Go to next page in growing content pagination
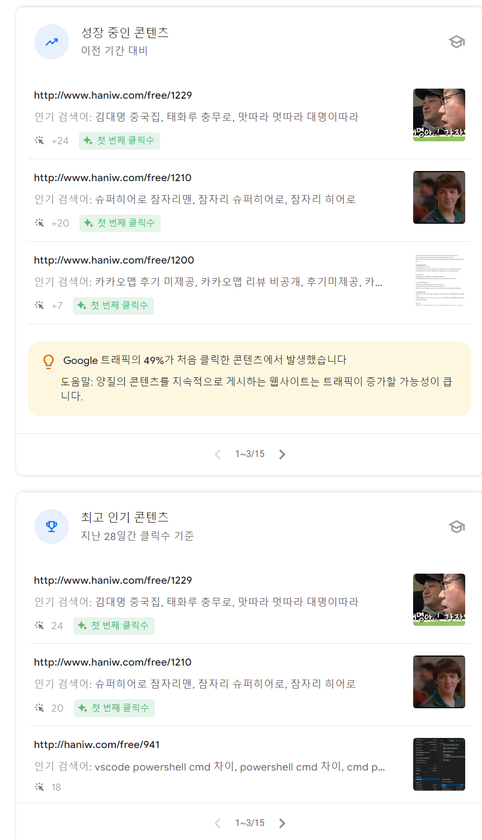Screen dimensions: 482x840 (x=282, y=454)
